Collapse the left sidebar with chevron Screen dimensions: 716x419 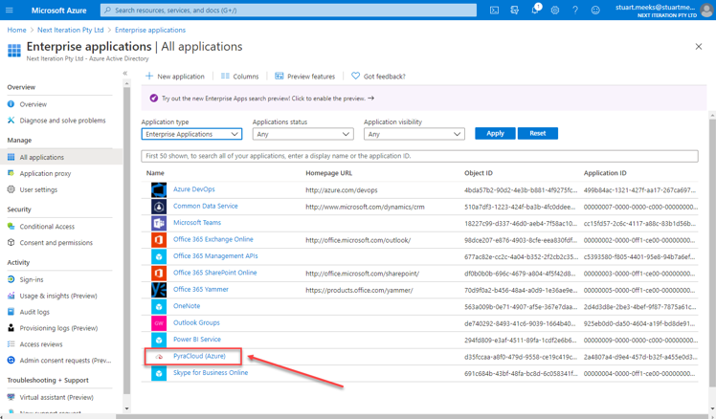coord(125,74)
